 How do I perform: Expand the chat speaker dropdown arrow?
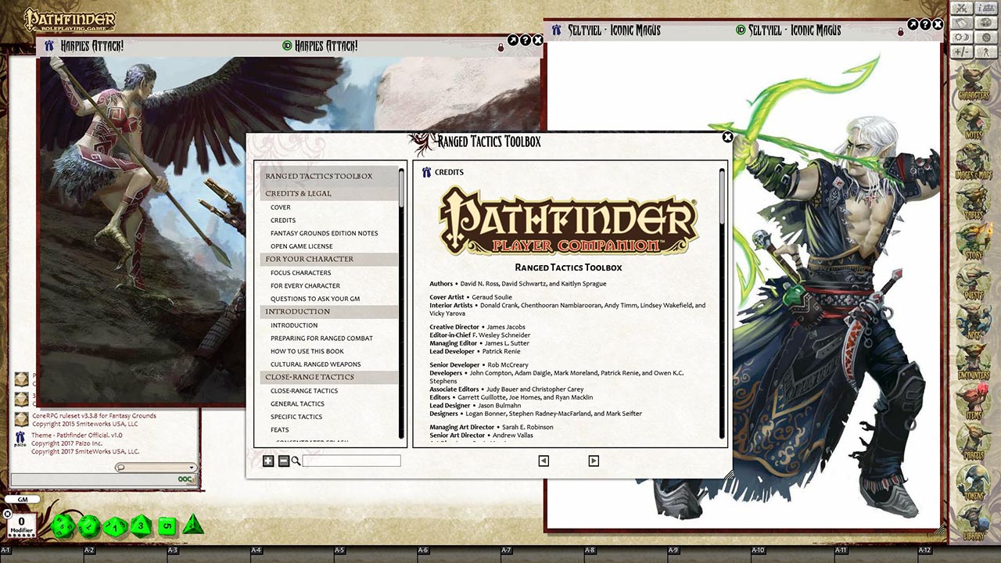[x=192, y=466]
